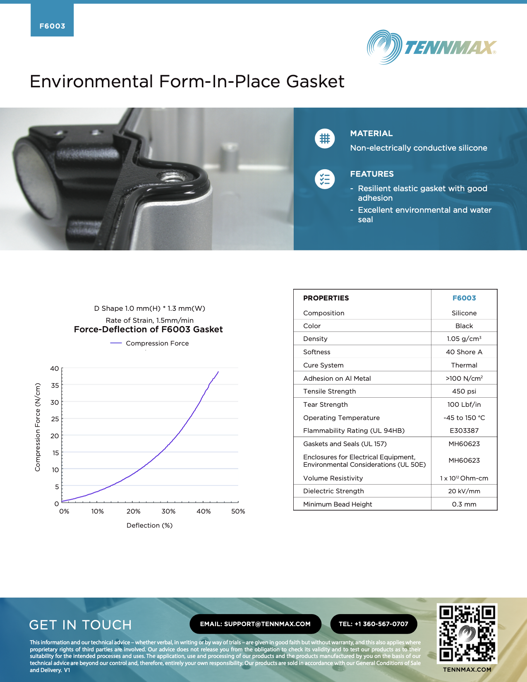The image size is (527, 682).
Task: Click the Composition row label
Action: pyautogui.click(x=323, y=313)
